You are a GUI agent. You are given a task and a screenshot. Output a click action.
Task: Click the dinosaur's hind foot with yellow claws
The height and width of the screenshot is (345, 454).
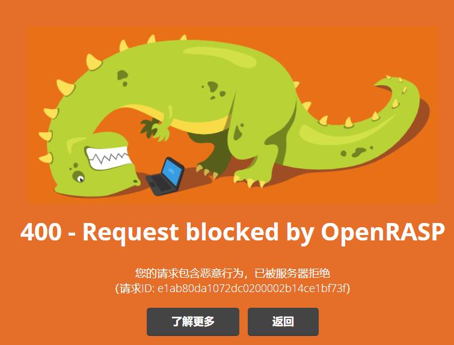click(x=249, y=179)
